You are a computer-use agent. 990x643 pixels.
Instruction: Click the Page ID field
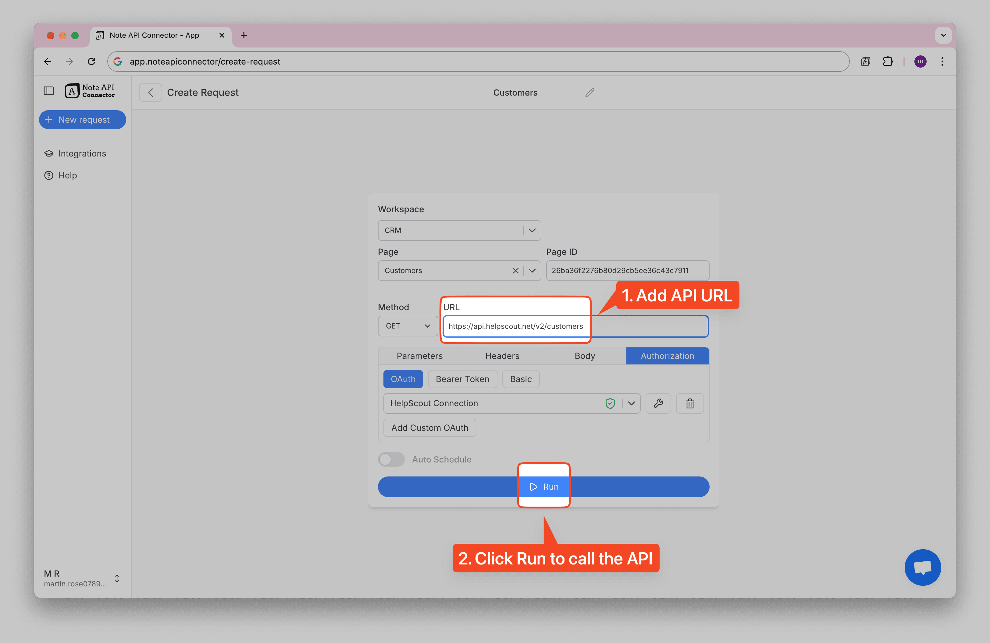coord(627,270)
